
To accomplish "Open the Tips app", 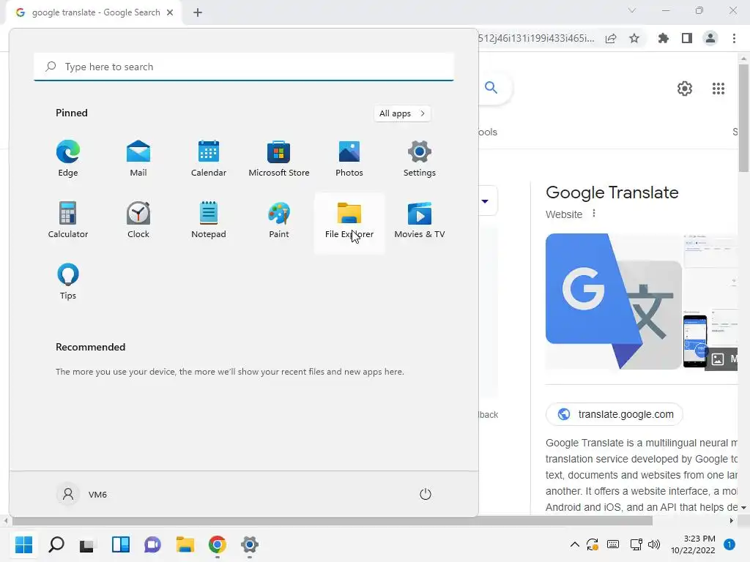I will (x=68, y=282).
